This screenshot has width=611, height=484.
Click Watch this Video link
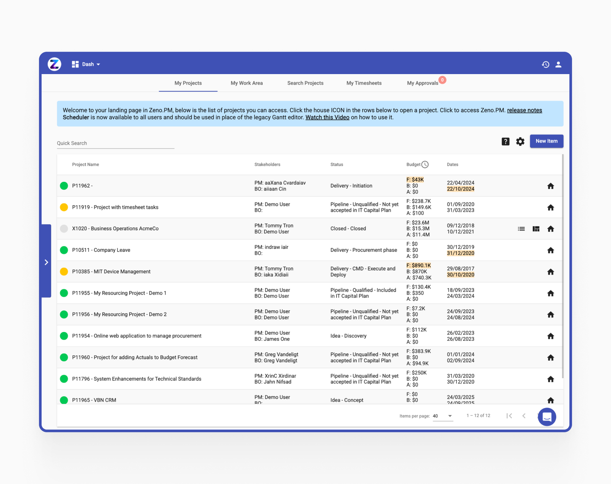point(327,117)
